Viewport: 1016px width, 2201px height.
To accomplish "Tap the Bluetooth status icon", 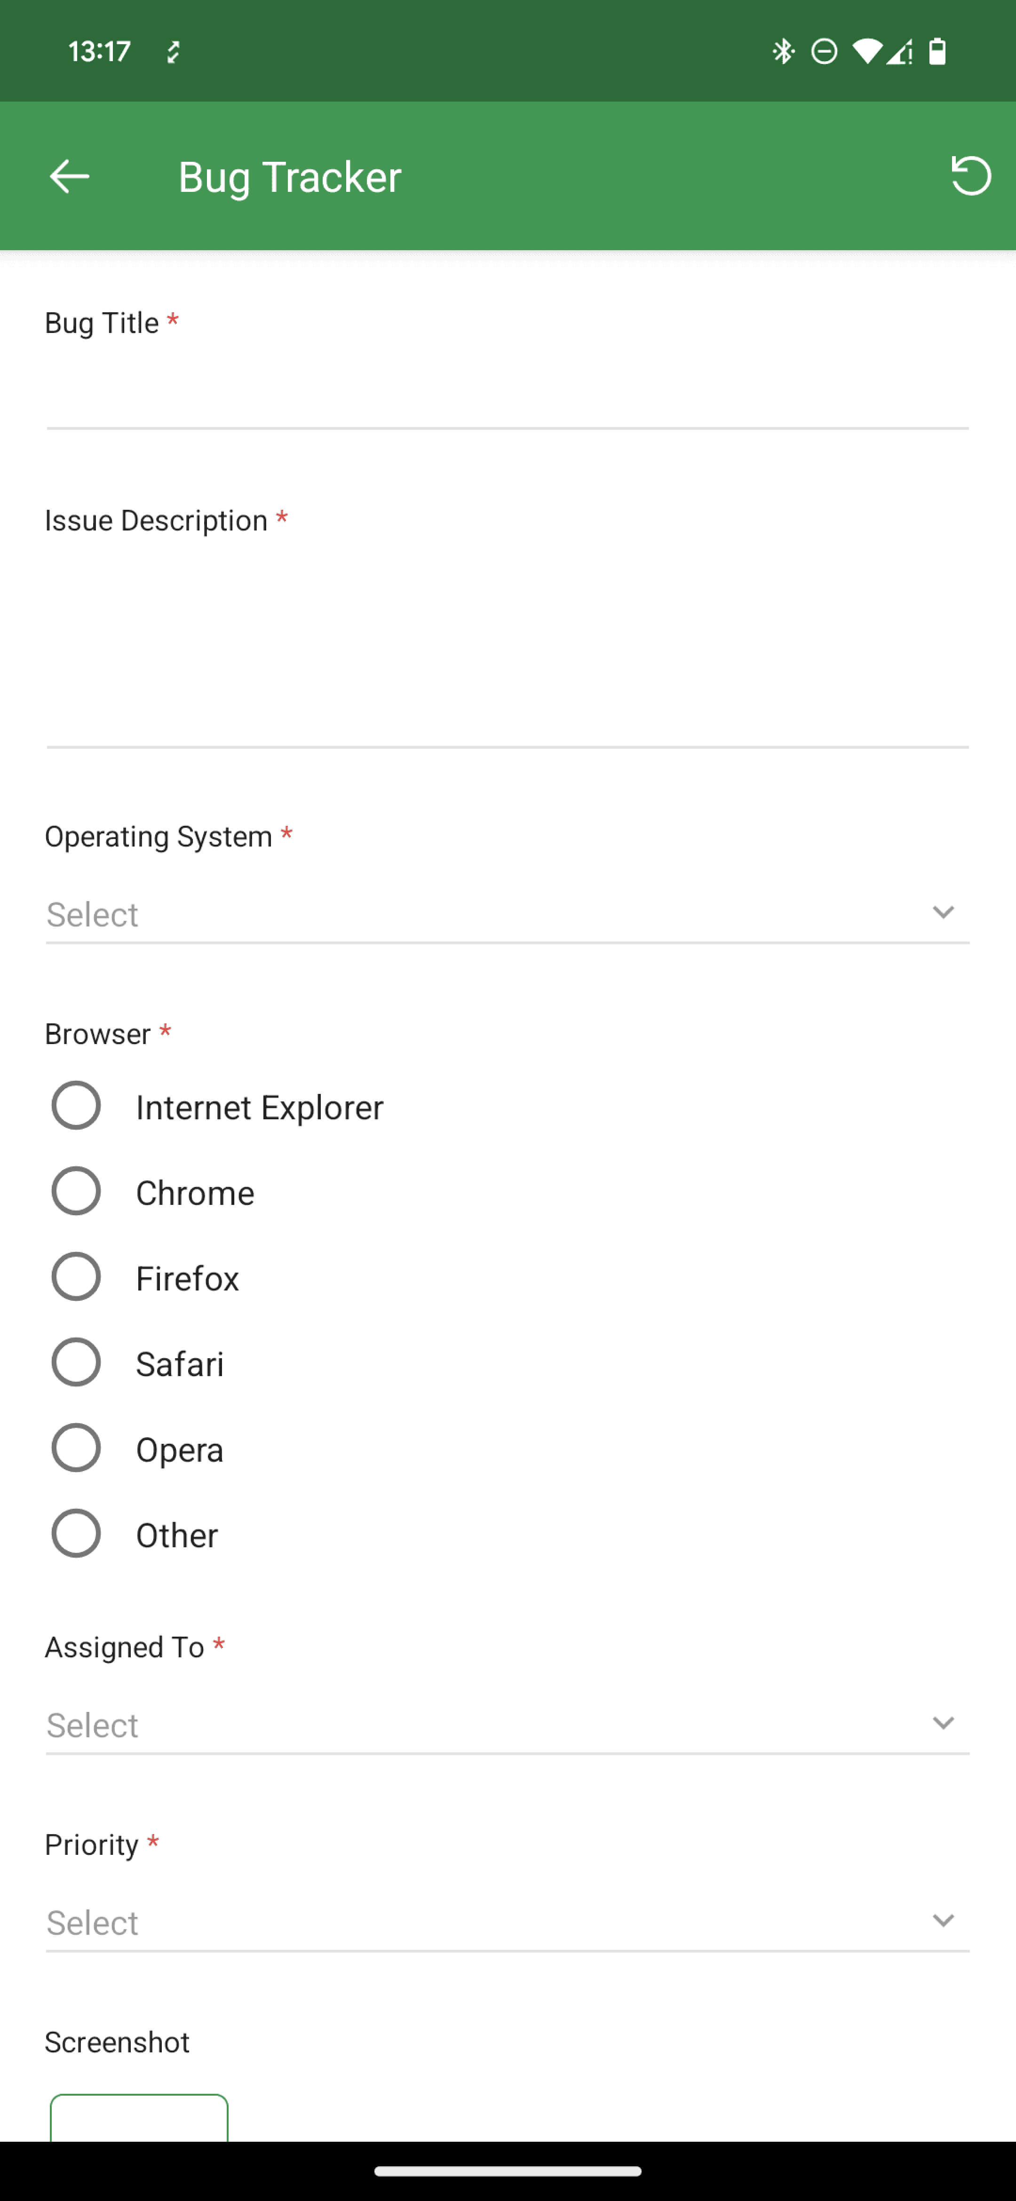I will coord(783,52).
